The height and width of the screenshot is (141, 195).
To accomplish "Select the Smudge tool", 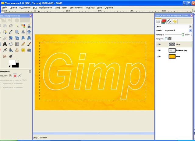I will [x=5, y=56].
